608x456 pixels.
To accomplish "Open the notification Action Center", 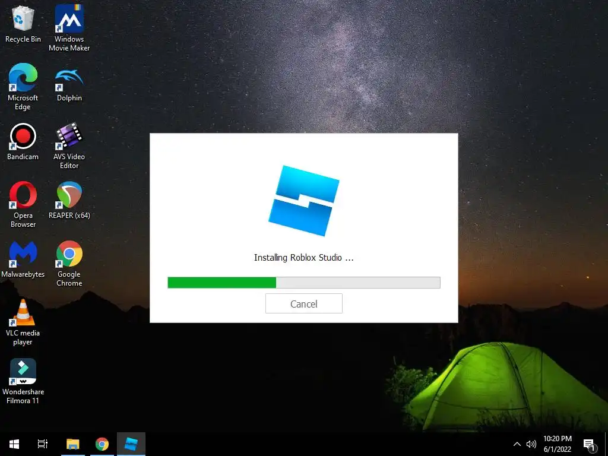I will pos(590,444).
